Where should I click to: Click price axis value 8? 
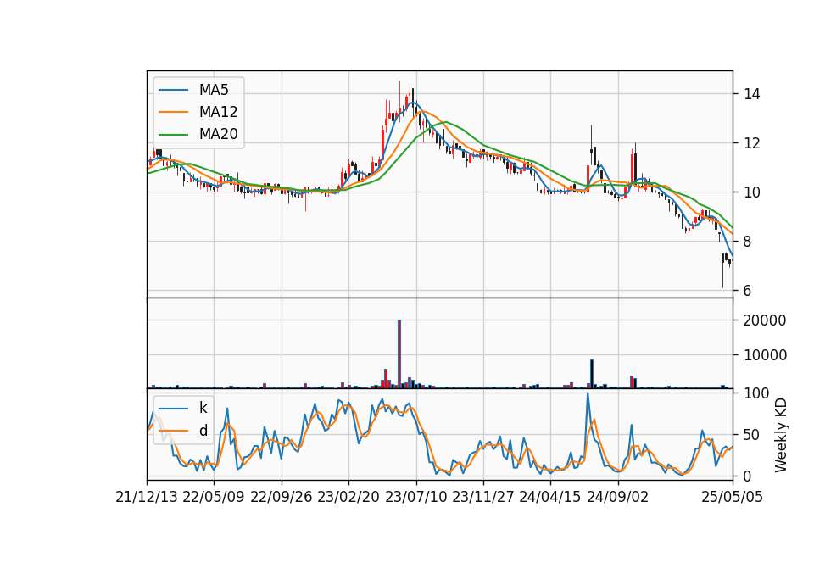748,242
